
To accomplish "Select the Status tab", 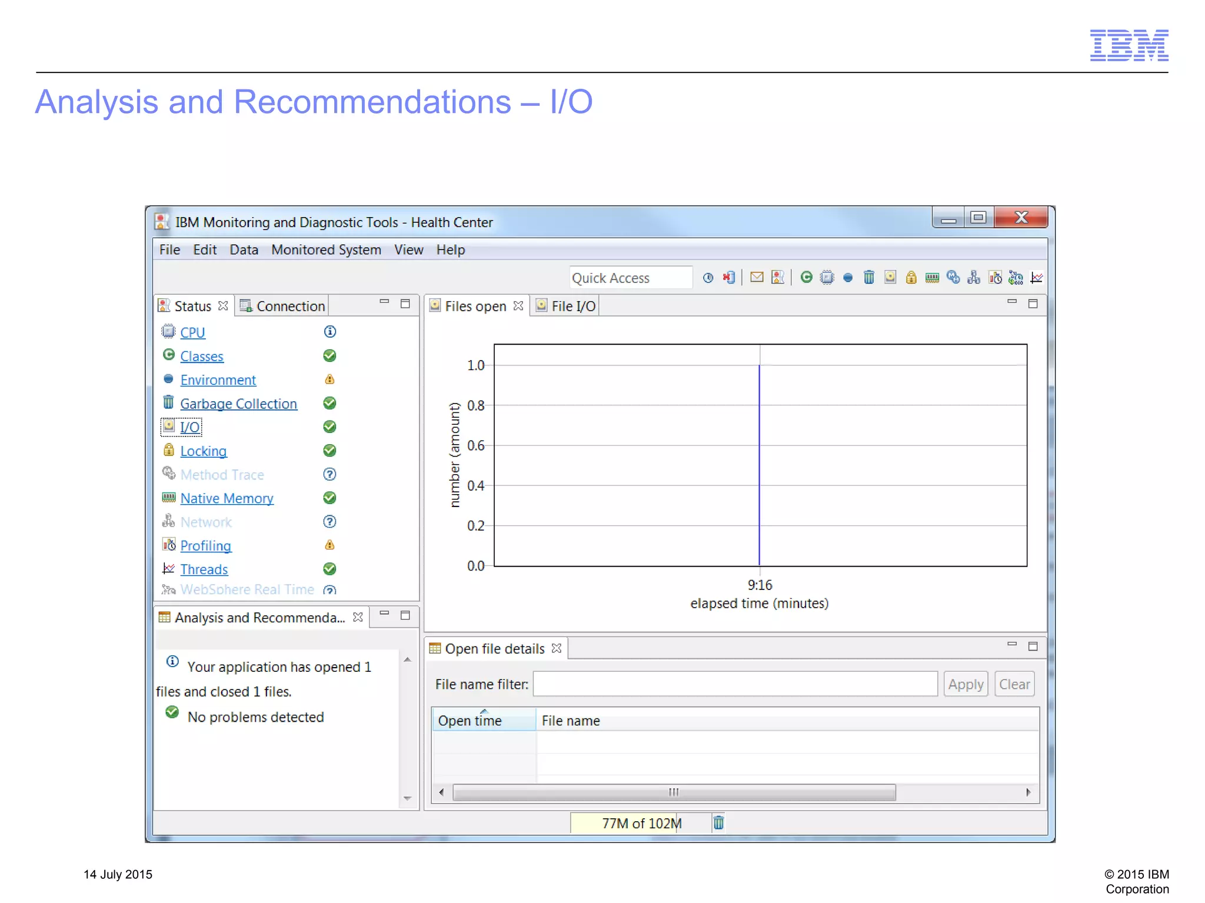I will coord(192,306).
